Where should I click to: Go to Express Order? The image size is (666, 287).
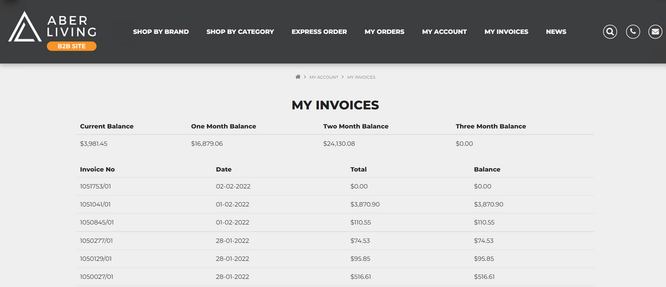319,32
